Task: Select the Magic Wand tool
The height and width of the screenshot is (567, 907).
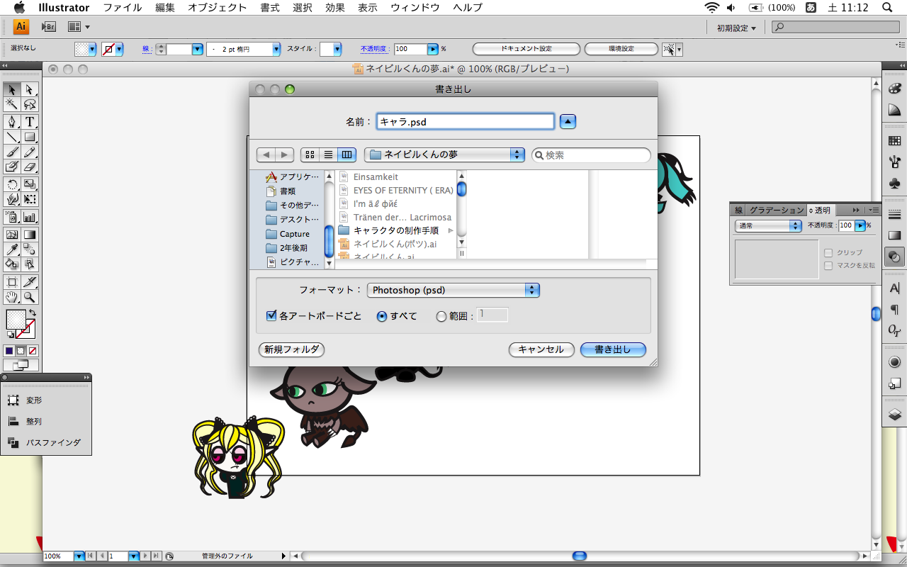Action: (x=12, y=105)
